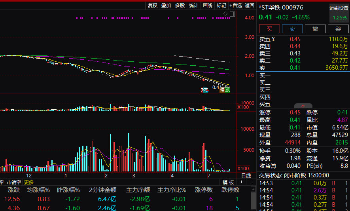
Task: Zoom out with the − button
Action: pos(251,182)
